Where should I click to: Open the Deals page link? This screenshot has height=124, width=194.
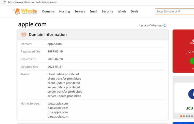click(x=134, y=11)
